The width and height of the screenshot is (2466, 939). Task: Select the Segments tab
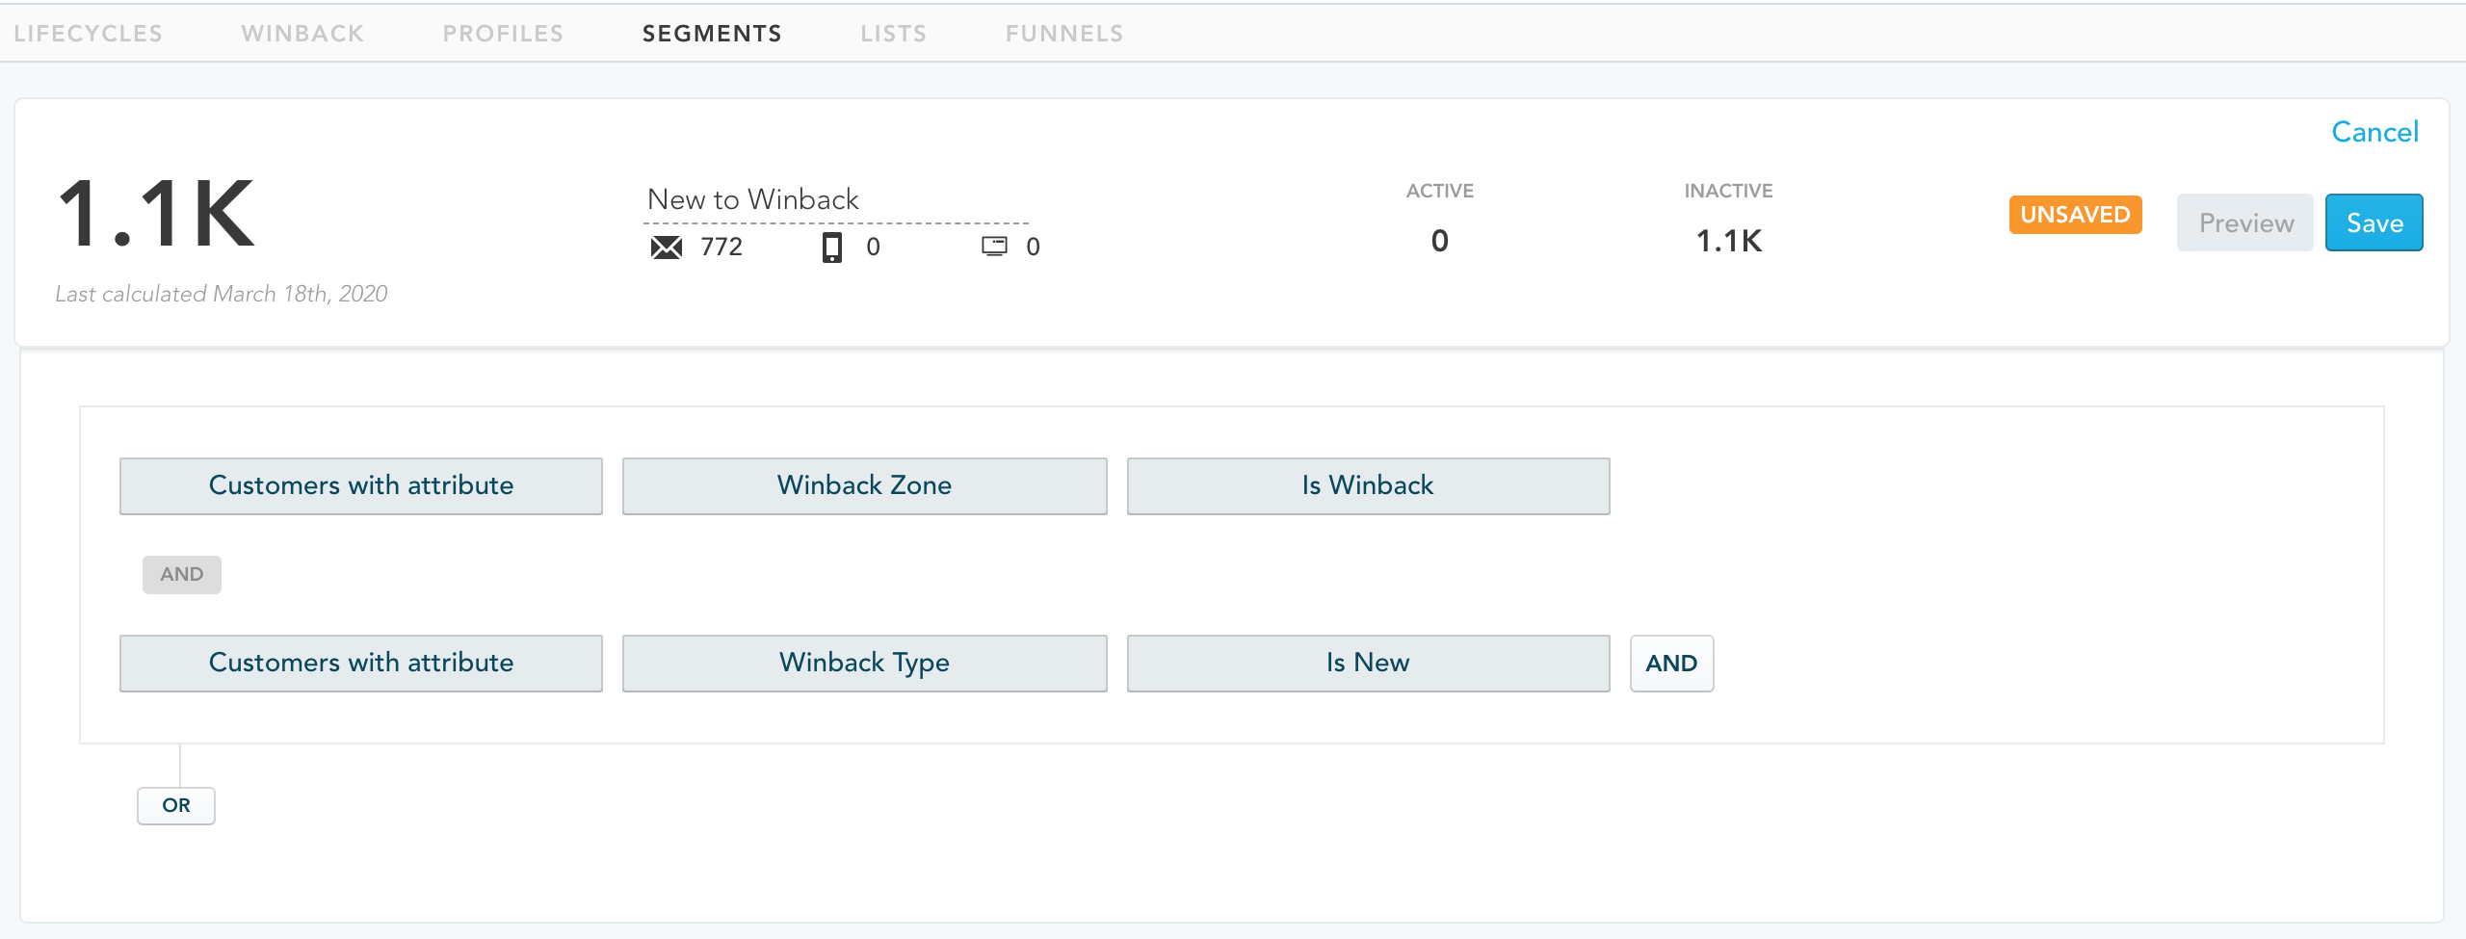click(712, 34)
